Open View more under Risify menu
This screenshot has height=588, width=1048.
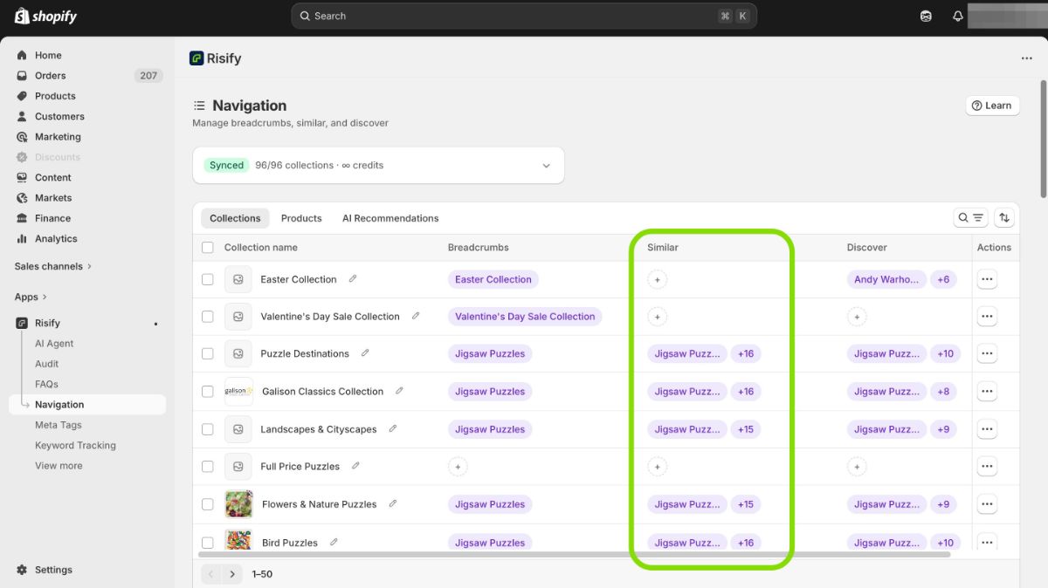point(59,466)
